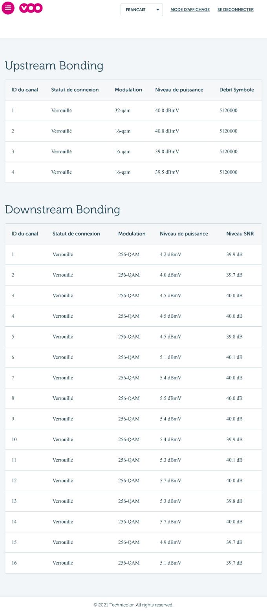This screenshot has width=267, height=613.
Task: Click Upstream table's Statut de connexion header
Action: pos(75,90)
